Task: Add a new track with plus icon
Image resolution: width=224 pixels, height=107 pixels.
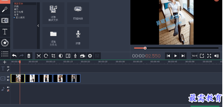Action: pos(5,62)
